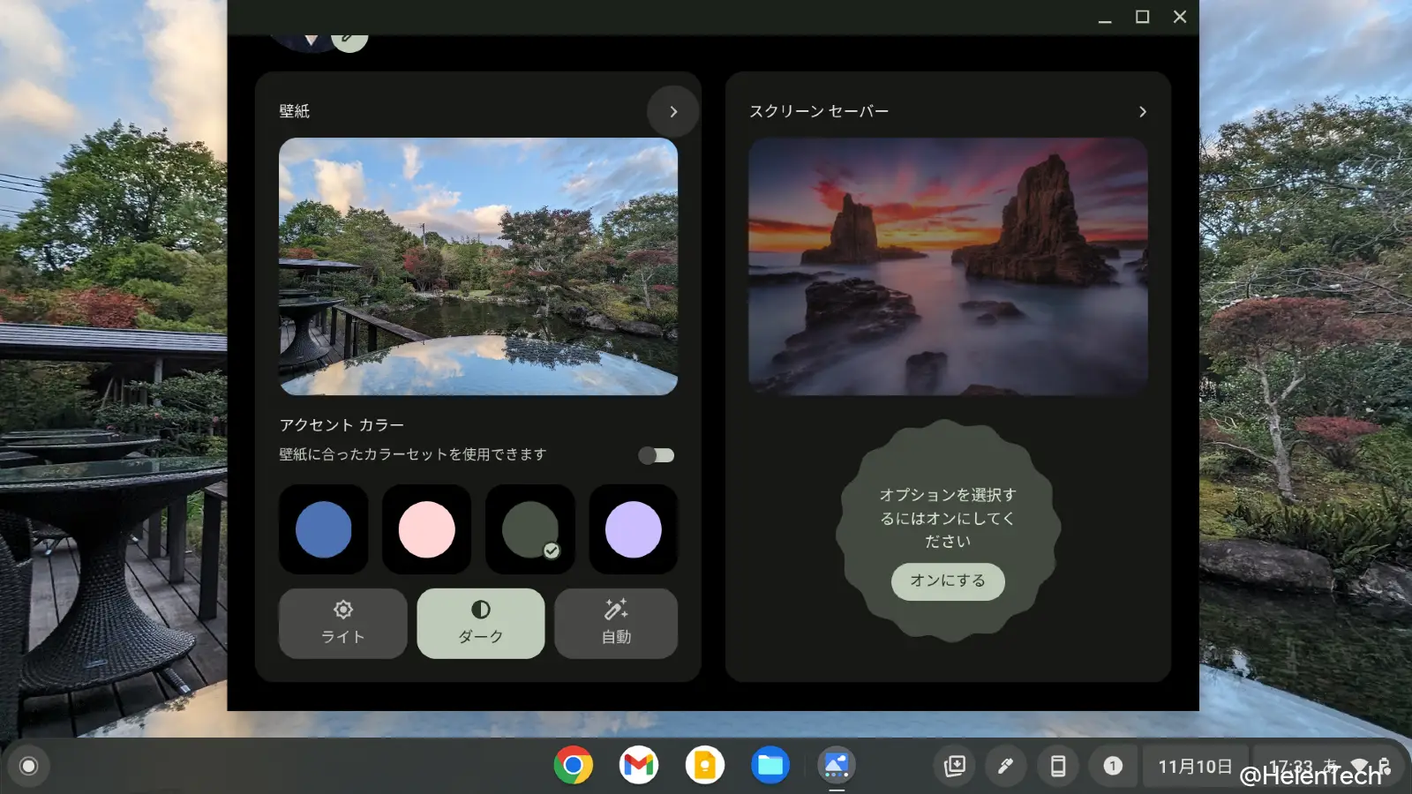The width and height of the screenshot is (1412, 794).
Task: Expand the スクリーン セーバー section chevron
Action: pos(1142,112)
